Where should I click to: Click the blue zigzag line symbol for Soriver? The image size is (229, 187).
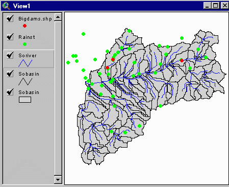(25, 63)
